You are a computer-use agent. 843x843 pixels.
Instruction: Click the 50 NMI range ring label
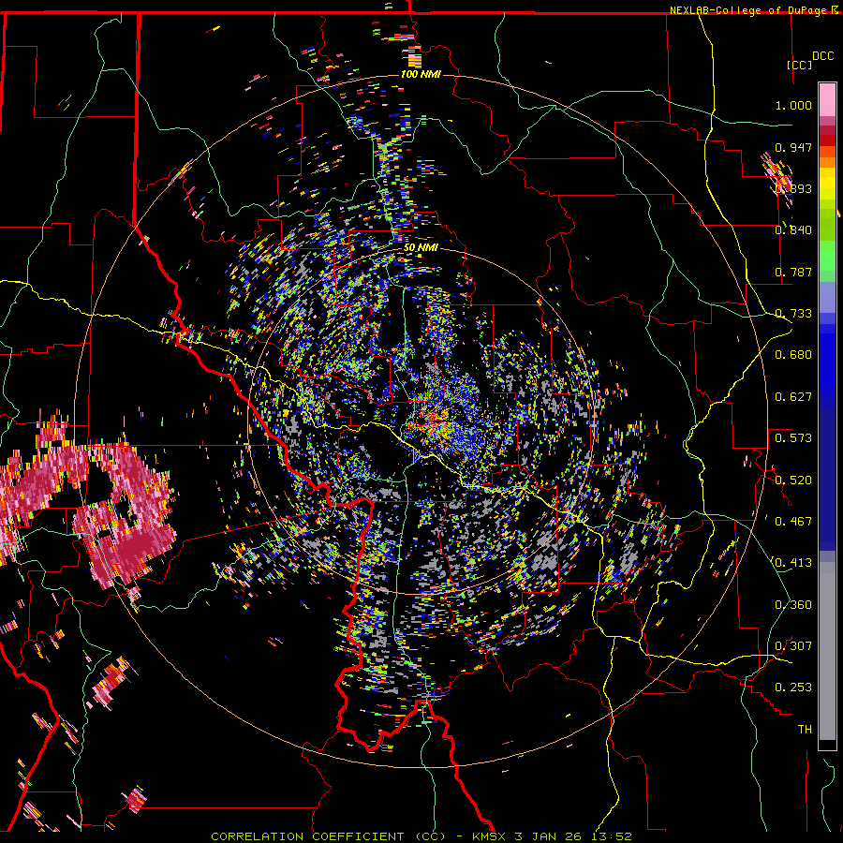click(421, 248)
